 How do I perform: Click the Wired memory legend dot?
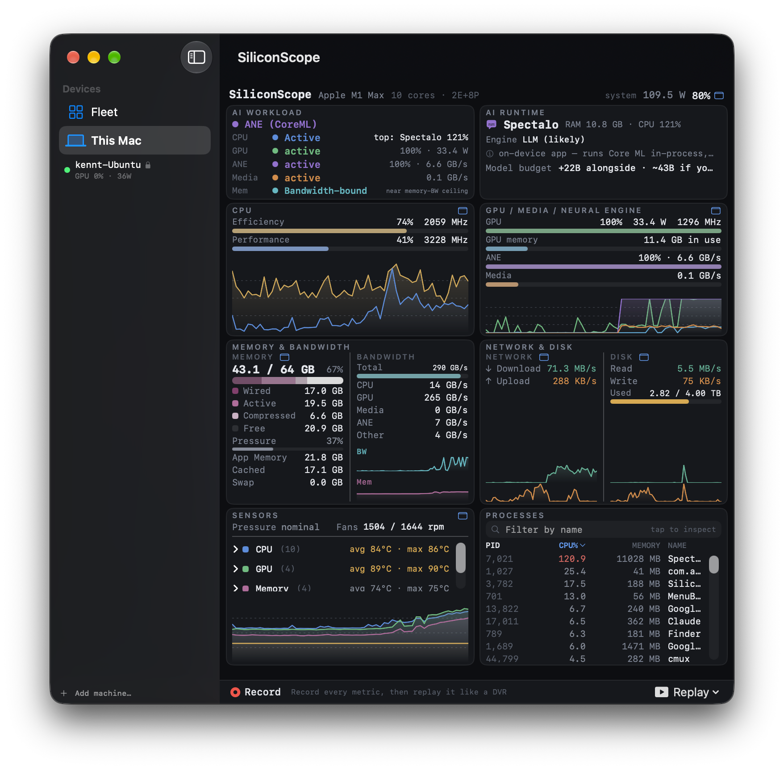(235, 391)
